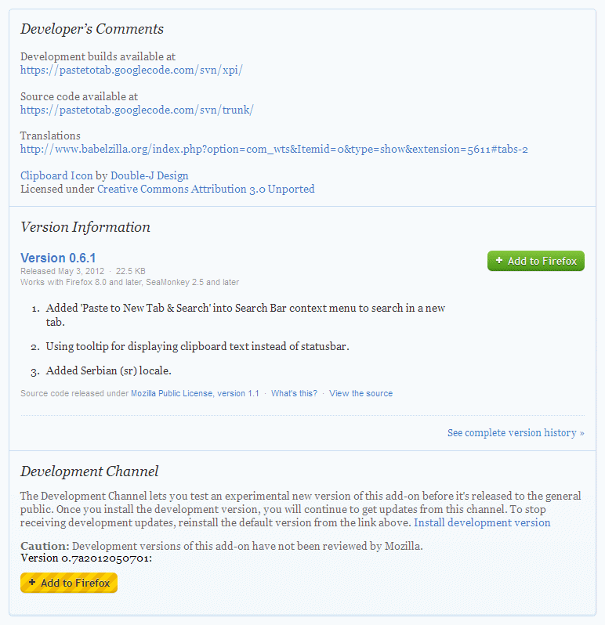
Task: Click the Works with Firefox 8.0 compatibility text
Action: (129, 282)
